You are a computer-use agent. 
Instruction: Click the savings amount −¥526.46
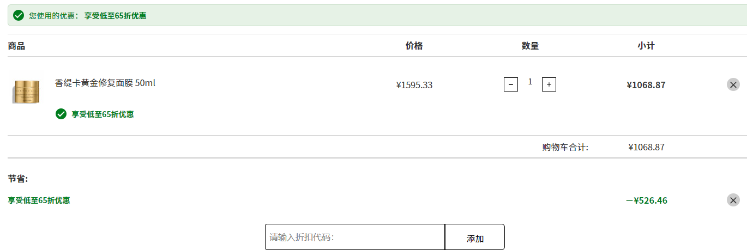pyautogui.click(x=647, y=200)
